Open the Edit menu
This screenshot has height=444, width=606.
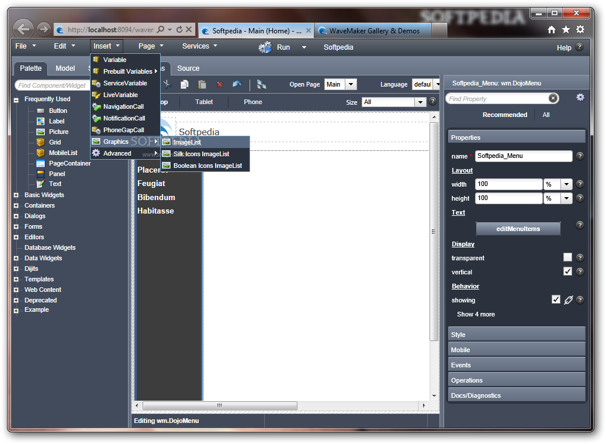[64, 46]
